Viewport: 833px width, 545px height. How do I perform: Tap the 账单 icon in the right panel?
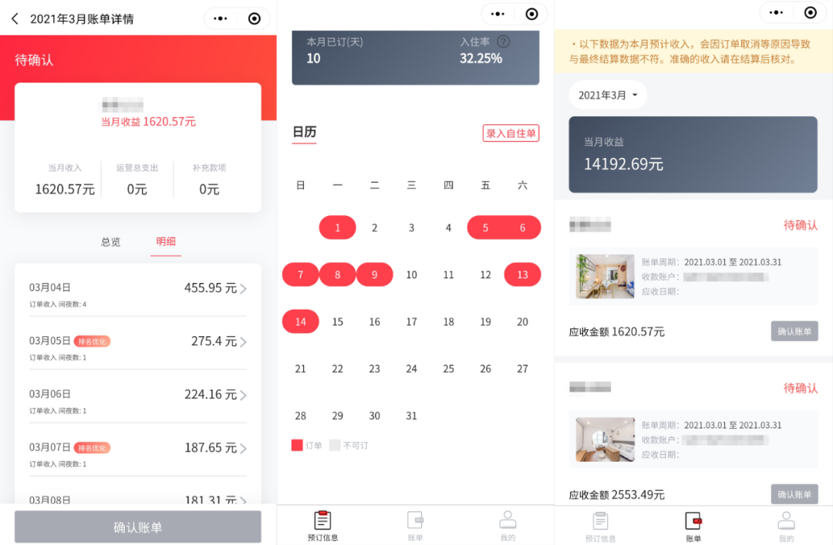(x=693, y=522)
